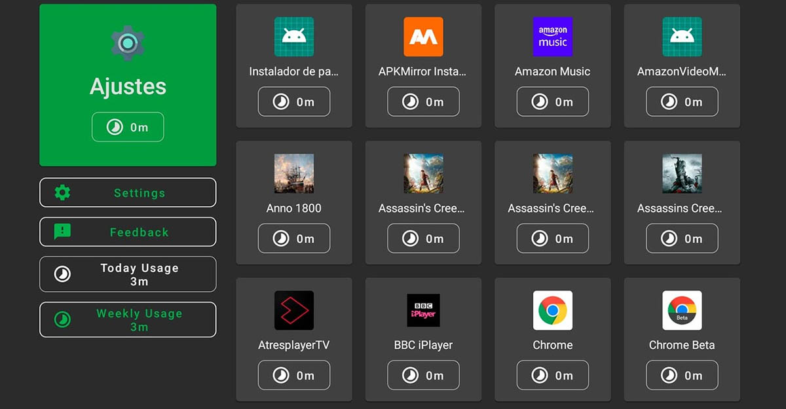Click the green clock icon beside Weekly Usage

(x=62, y=319)
